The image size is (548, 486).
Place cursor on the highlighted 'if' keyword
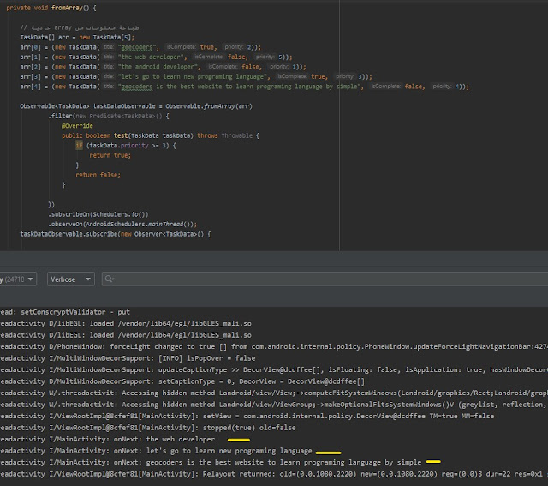point(79,146)
